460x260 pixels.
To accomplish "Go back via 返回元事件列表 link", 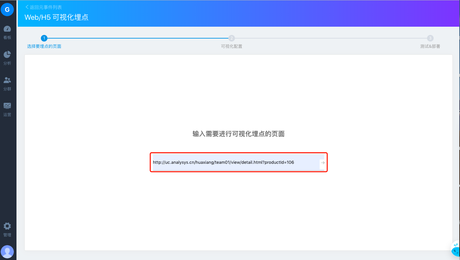I will tap(43, 7).
